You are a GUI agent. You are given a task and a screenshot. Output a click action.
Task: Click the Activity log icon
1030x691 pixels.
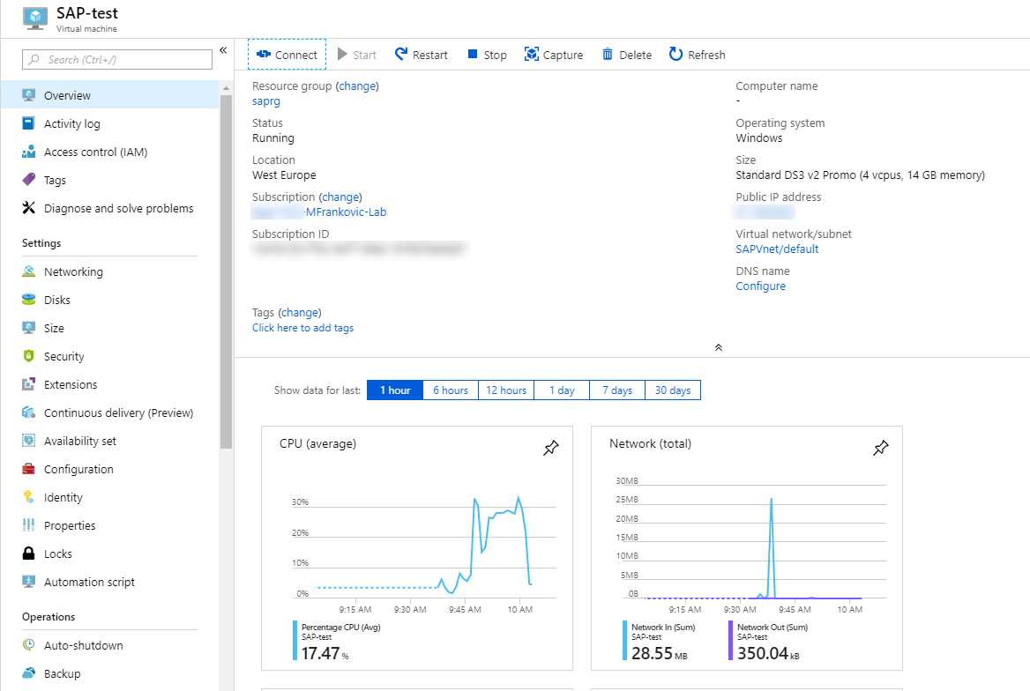pos(28,123)
